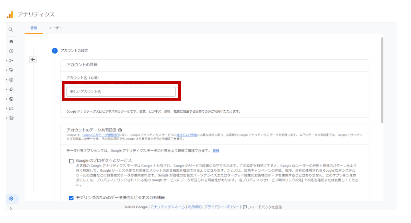Expand the arrow beside the library icon
The width and height of the screenshot is (411, 223).
(6, 118)
